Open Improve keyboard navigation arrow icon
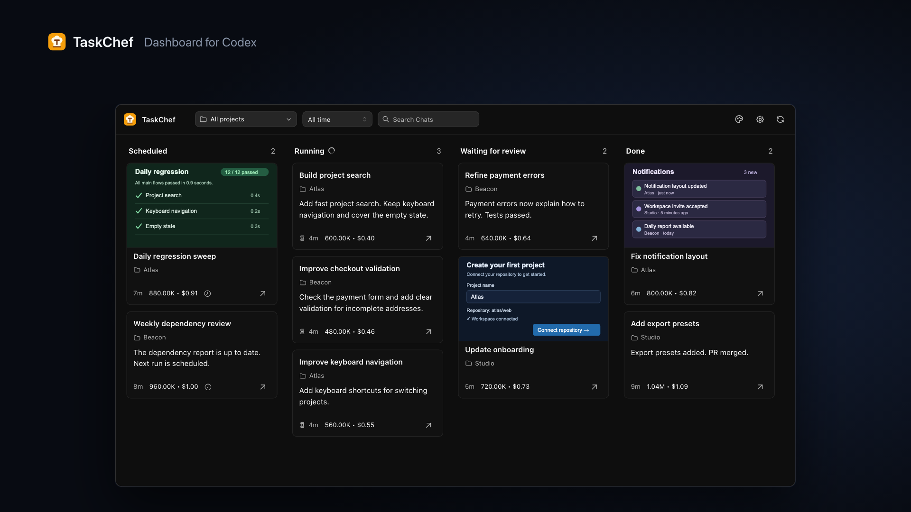Viewport: 911px width, 512px height. [428, 425]
